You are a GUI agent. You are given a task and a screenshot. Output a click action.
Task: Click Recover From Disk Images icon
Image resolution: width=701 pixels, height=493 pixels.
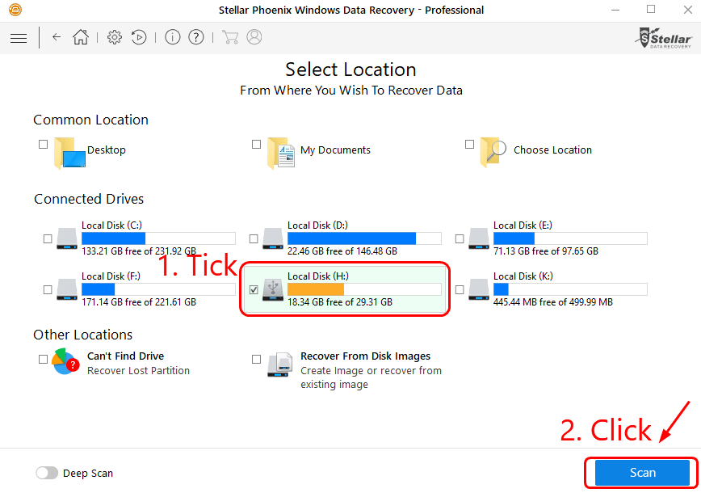[280, 364]
